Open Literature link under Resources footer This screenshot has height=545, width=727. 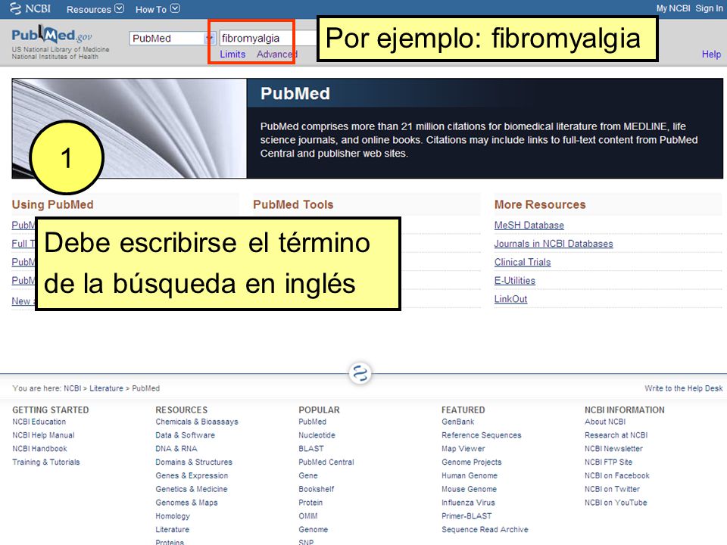[172, 529]
